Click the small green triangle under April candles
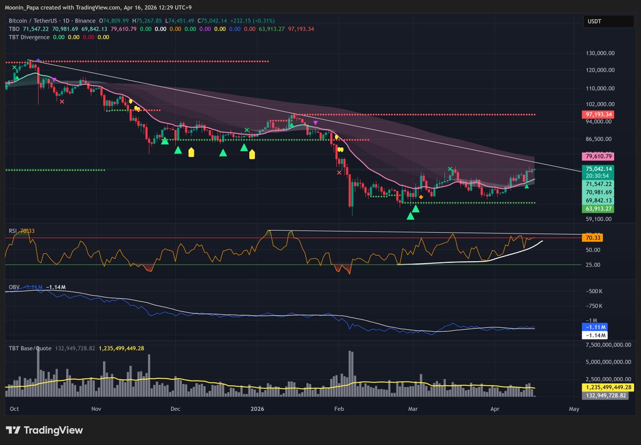The height and width of the screenshot is (445, 641). coord(527,186)
